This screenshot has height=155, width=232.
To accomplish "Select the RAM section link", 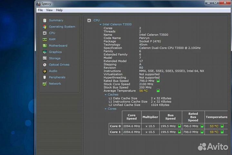I will click(x=52, y=40).
